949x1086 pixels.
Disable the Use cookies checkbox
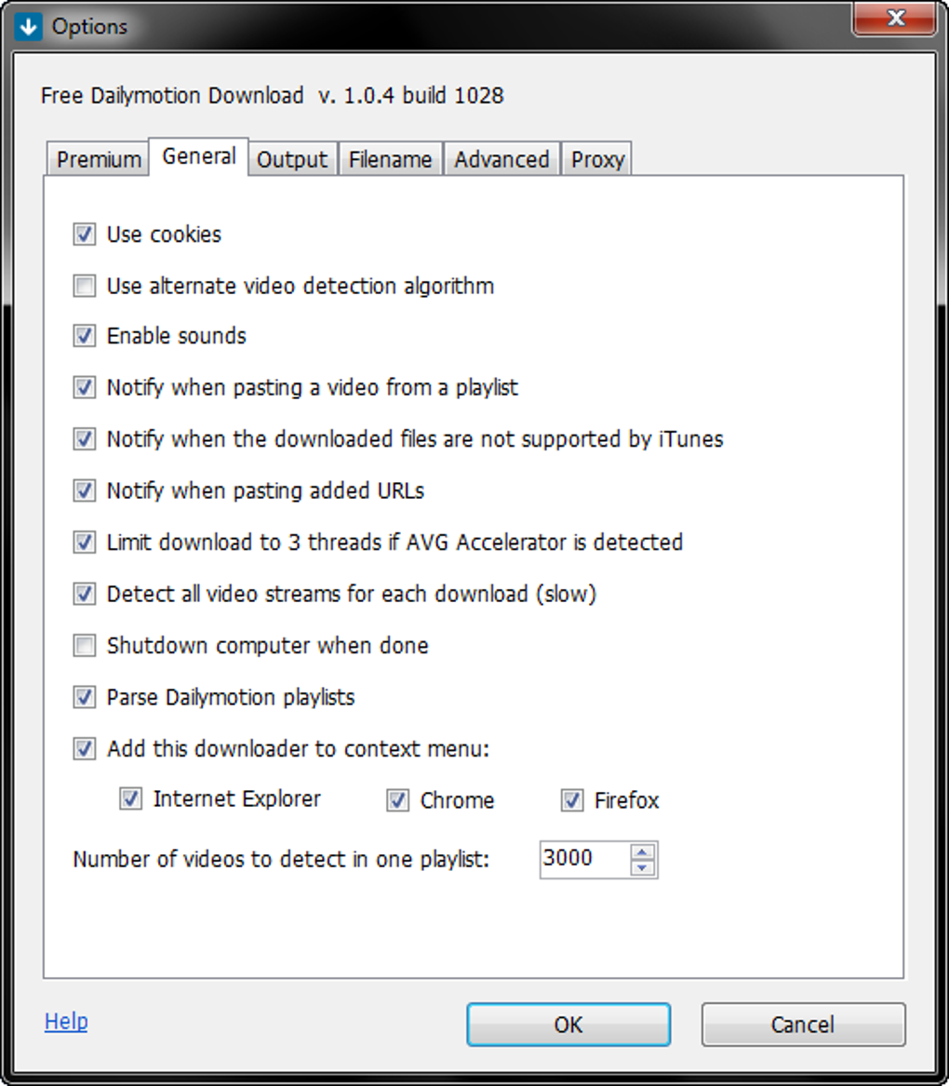click(x=85, y=235)
